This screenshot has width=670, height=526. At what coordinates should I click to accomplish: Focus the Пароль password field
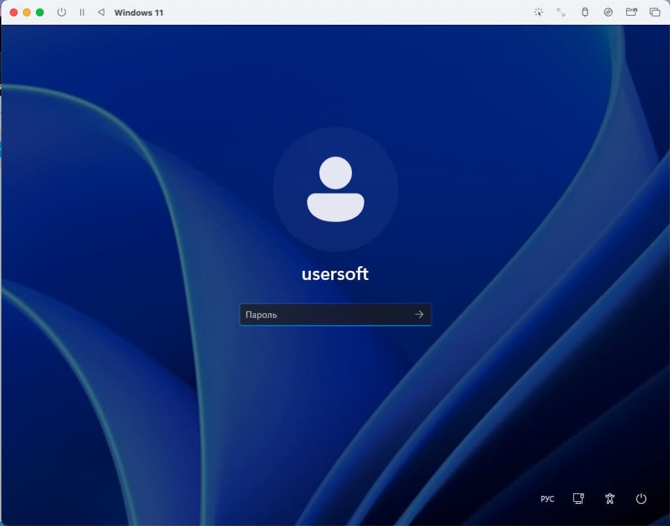(x=325, y=315)
